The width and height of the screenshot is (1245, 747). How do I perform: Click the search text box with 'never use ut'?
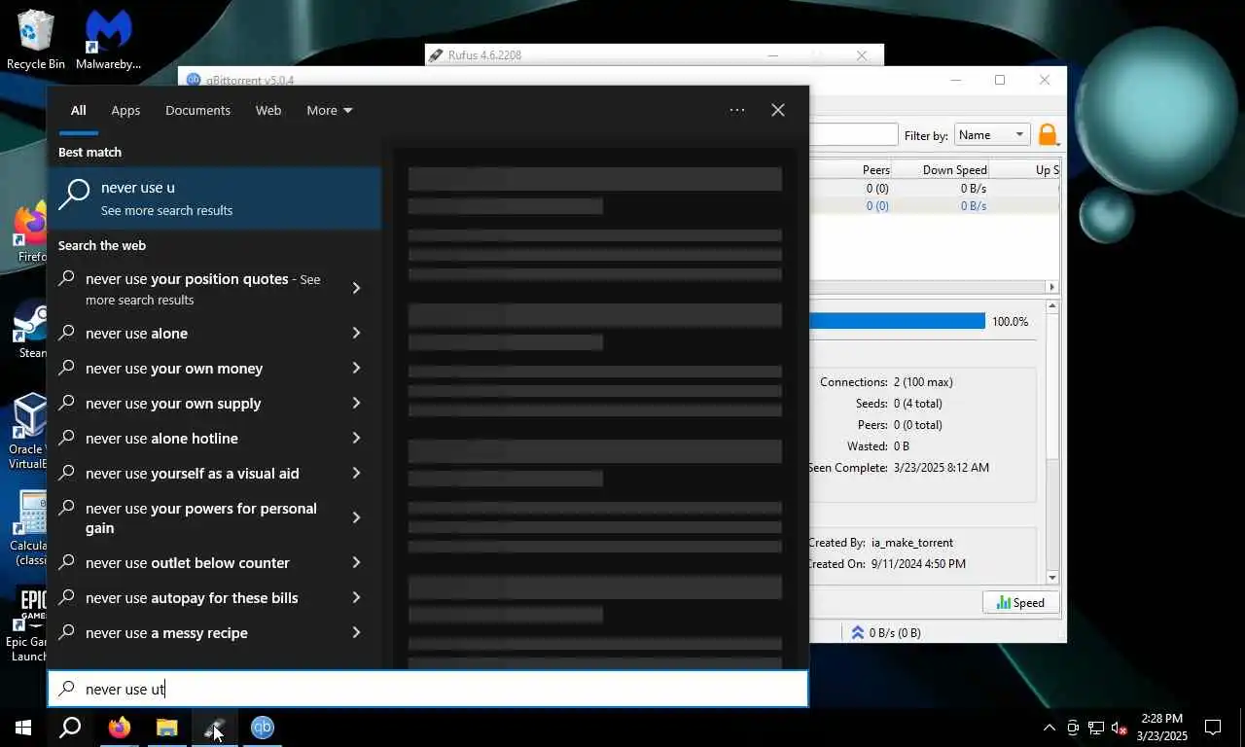click(x=428, y=689)
